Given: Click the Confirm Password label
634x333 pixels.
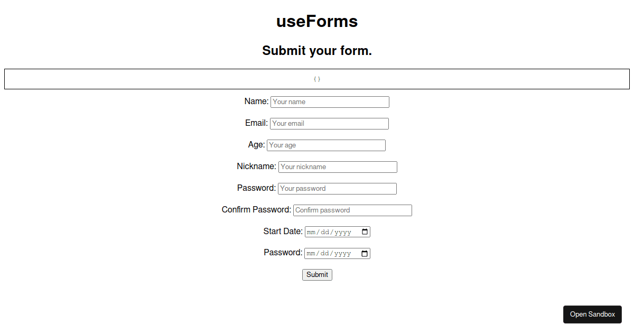Looking at the screenshot, I should point(256,210).
